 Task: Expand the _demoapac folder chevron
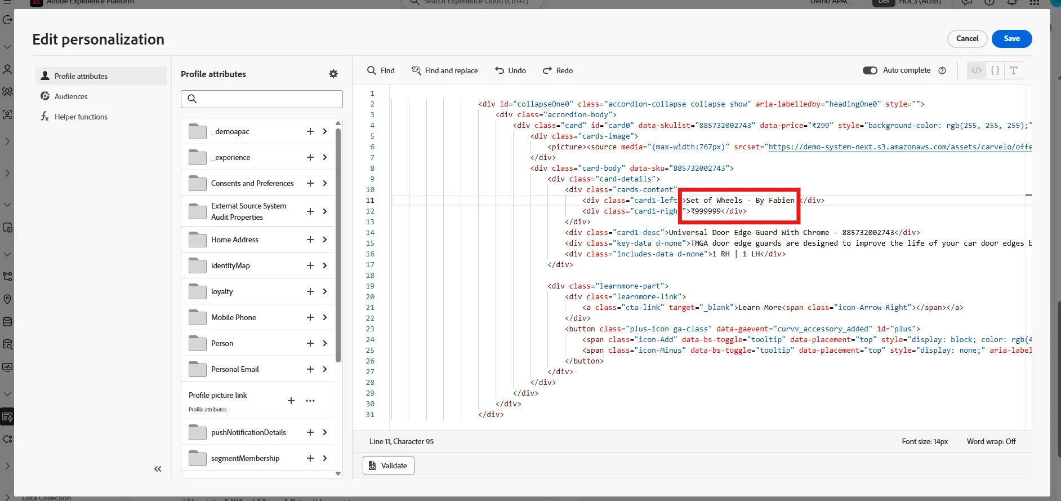click(x=325, y=131)
